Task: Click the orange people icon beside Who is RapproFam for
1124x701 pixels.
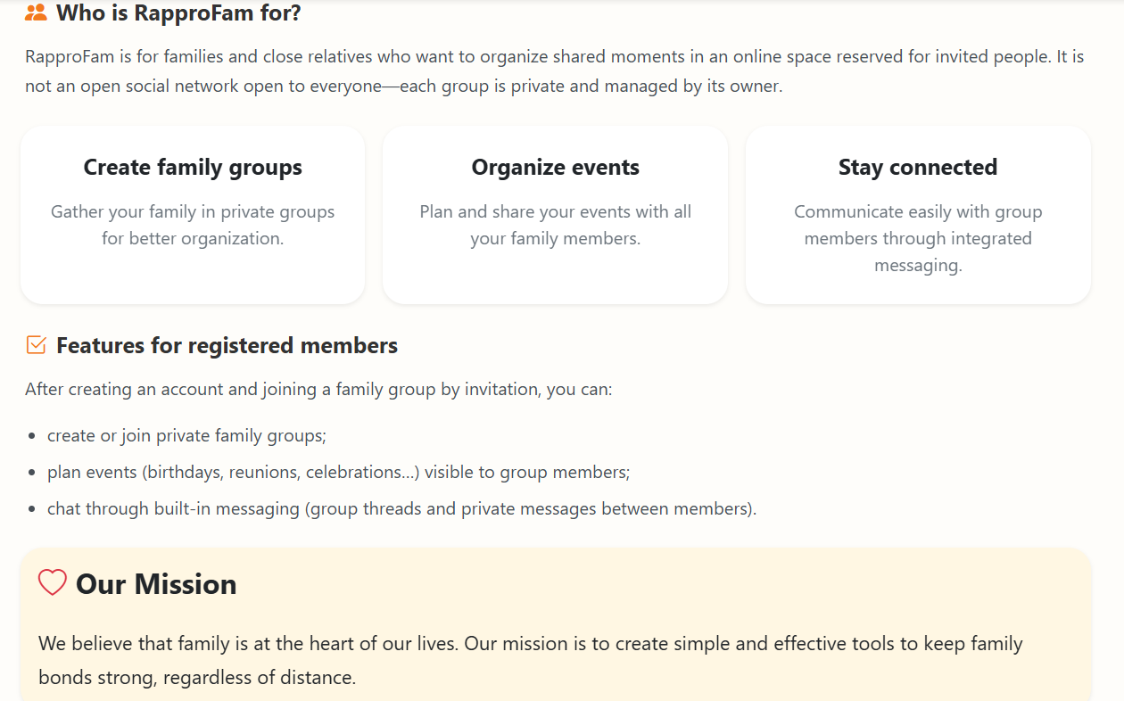Action: point(36,13)
